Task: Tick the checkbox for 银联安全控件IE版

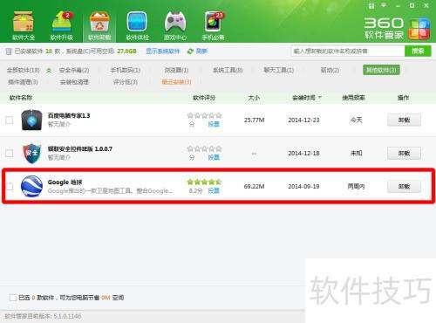Action: [x=10, y=153]
